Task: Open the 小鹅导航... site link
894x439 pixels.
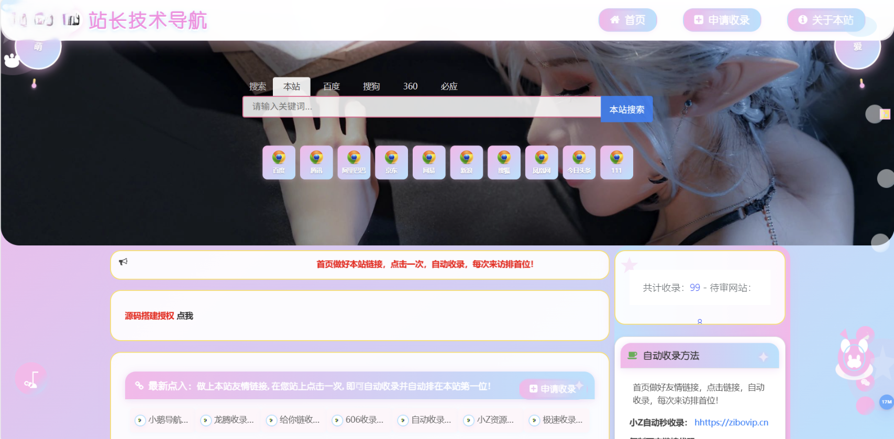Action: click(162, 420)
